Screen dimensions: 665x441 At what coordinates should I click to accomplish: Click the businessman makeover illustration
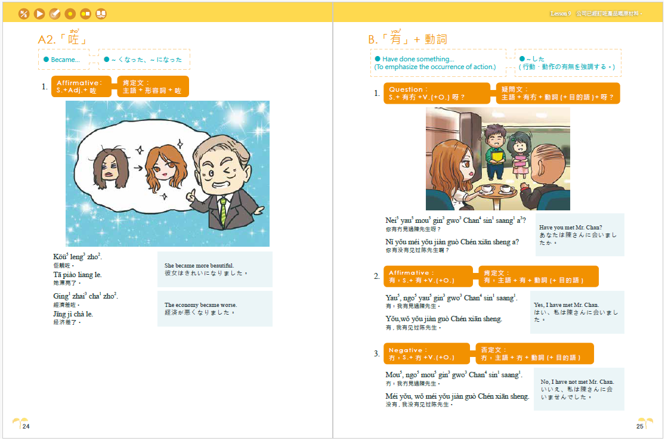tap(167, 173)
